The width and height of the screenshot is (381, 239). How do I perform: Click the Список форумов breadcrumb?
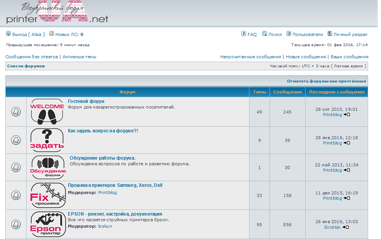click(x=26, y=66)
